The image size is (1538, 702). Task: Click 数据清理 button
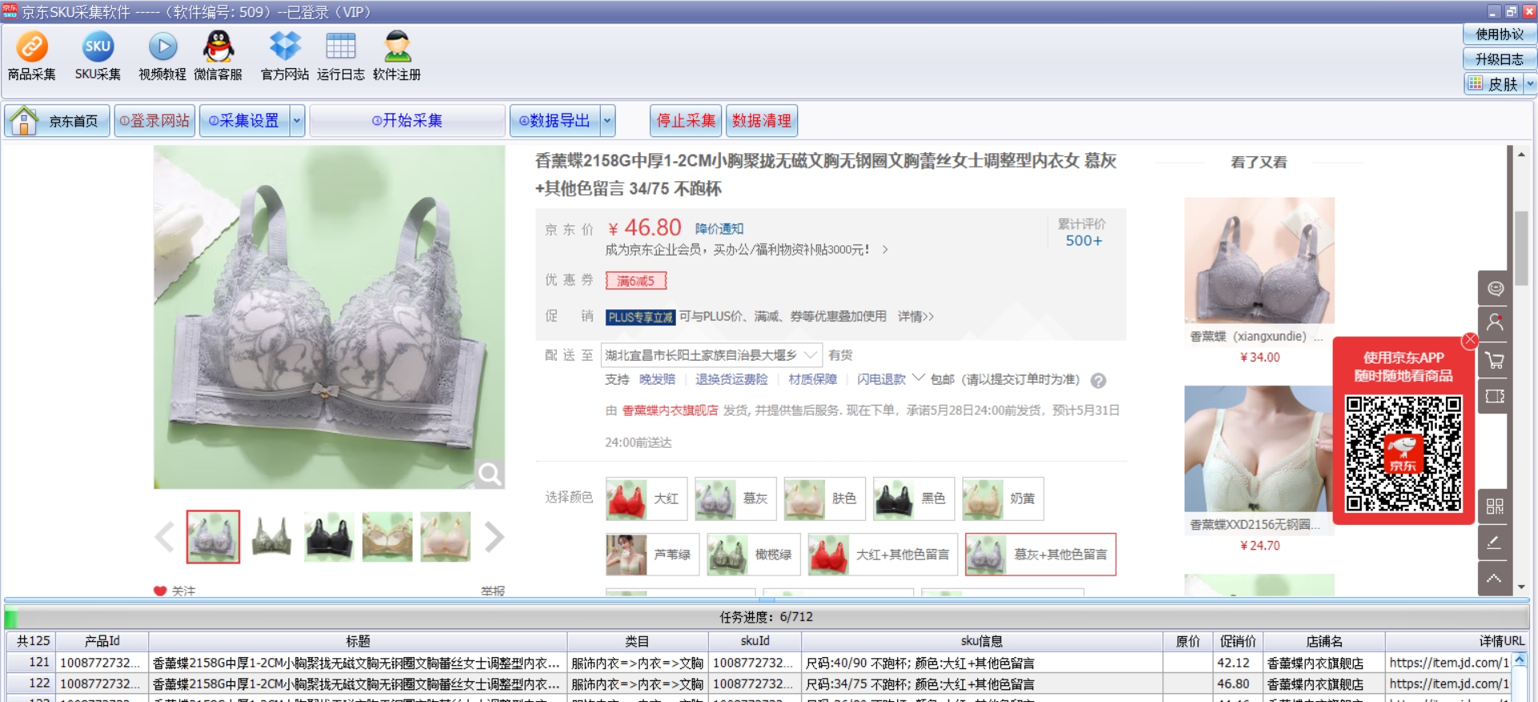(762, 121)
